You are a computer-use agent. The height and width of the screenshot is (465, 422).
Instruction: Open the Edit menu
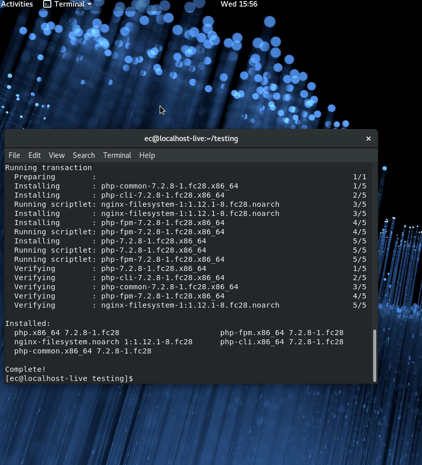click(x=35, y=155)
